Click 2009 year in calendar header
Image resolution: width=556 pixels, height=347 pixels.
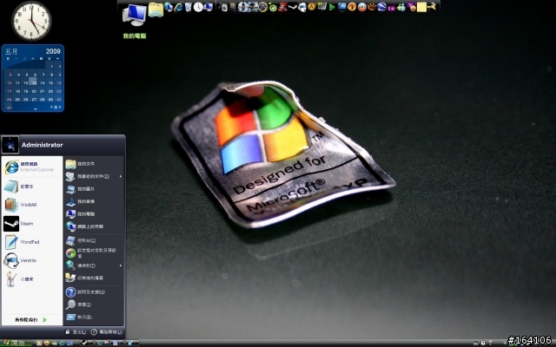click(x=53, y=51)
